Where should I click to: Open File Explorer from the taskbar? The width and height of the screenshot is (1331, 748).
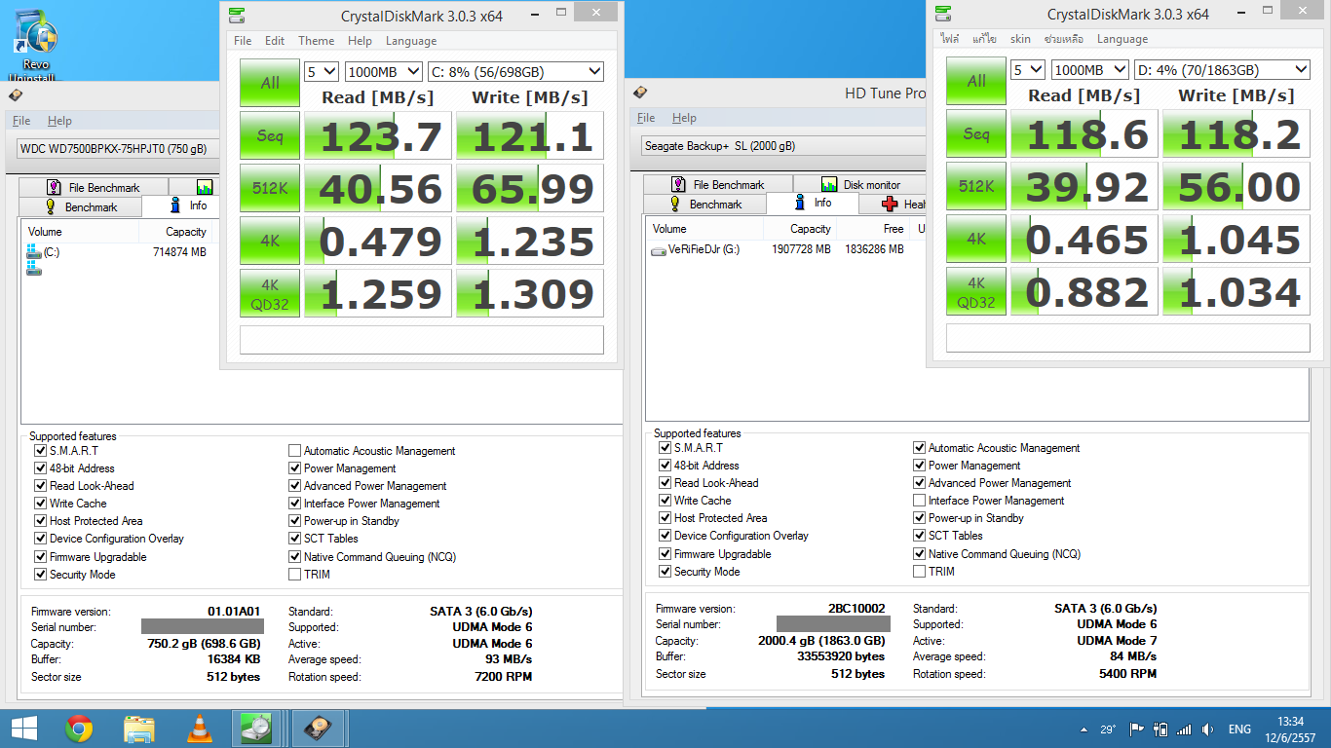click(x=139, y=729)
